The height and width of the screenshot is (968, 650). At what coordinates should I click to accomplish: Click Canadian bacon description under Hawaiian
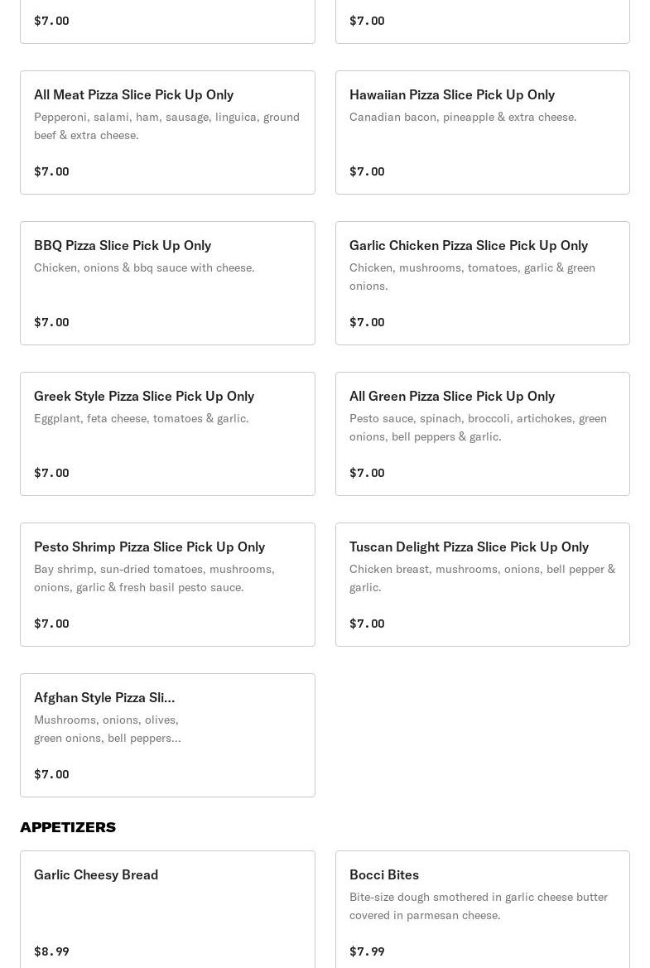[462, 117]
